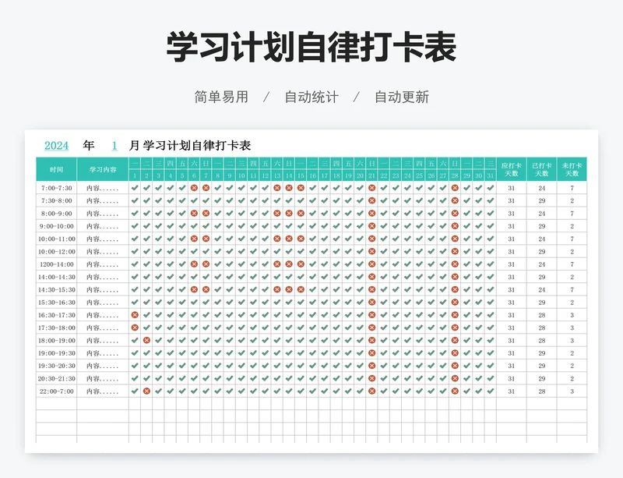This screenshot has width=623, height=478.
Task: Select the red cross on day 1 in the 16:30-17:30 row
Action: tap(135, 315)
